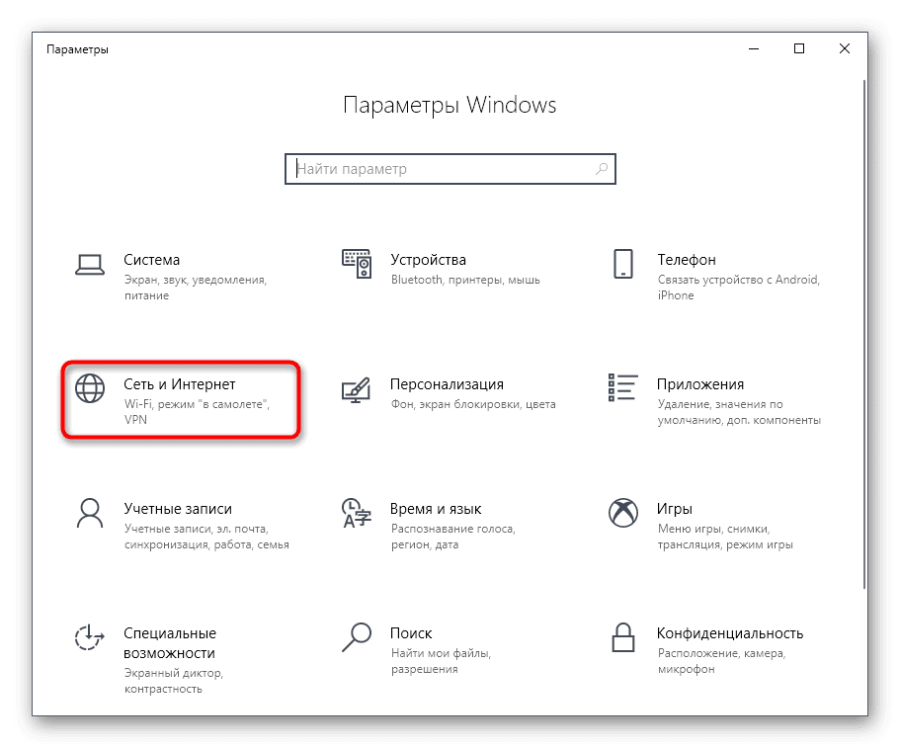
Task: Open the Телефон phone icon
Action: point(623,264)
